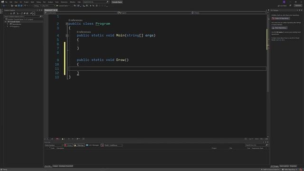
Task: Click the Save All icon in toolbar
Action: (x=21, y=6)
